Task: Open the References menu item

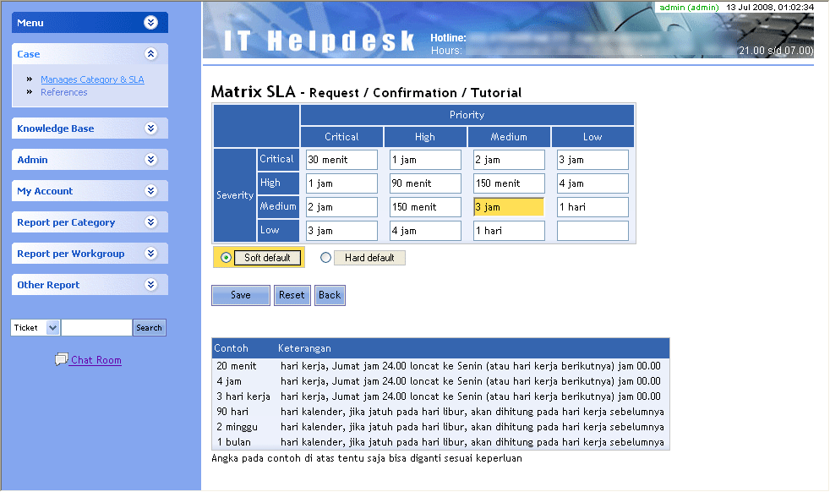Action: click(64, 92)
